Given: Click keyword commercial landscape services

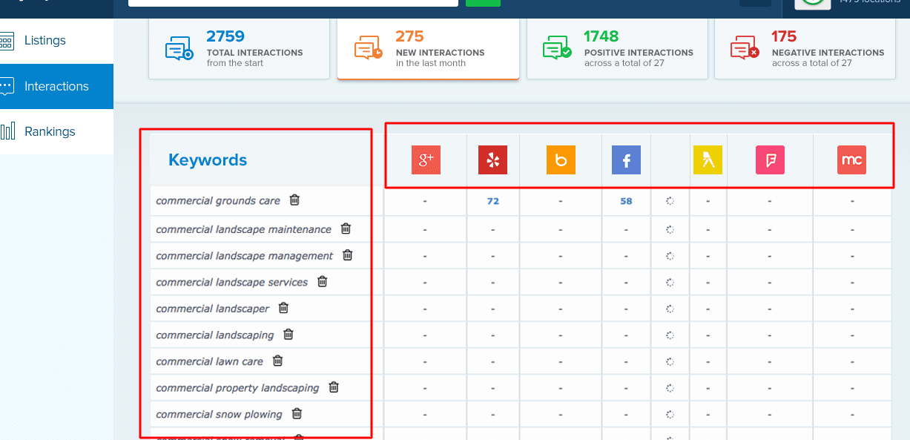Looking at the screenshot, I should coord(232,282).
